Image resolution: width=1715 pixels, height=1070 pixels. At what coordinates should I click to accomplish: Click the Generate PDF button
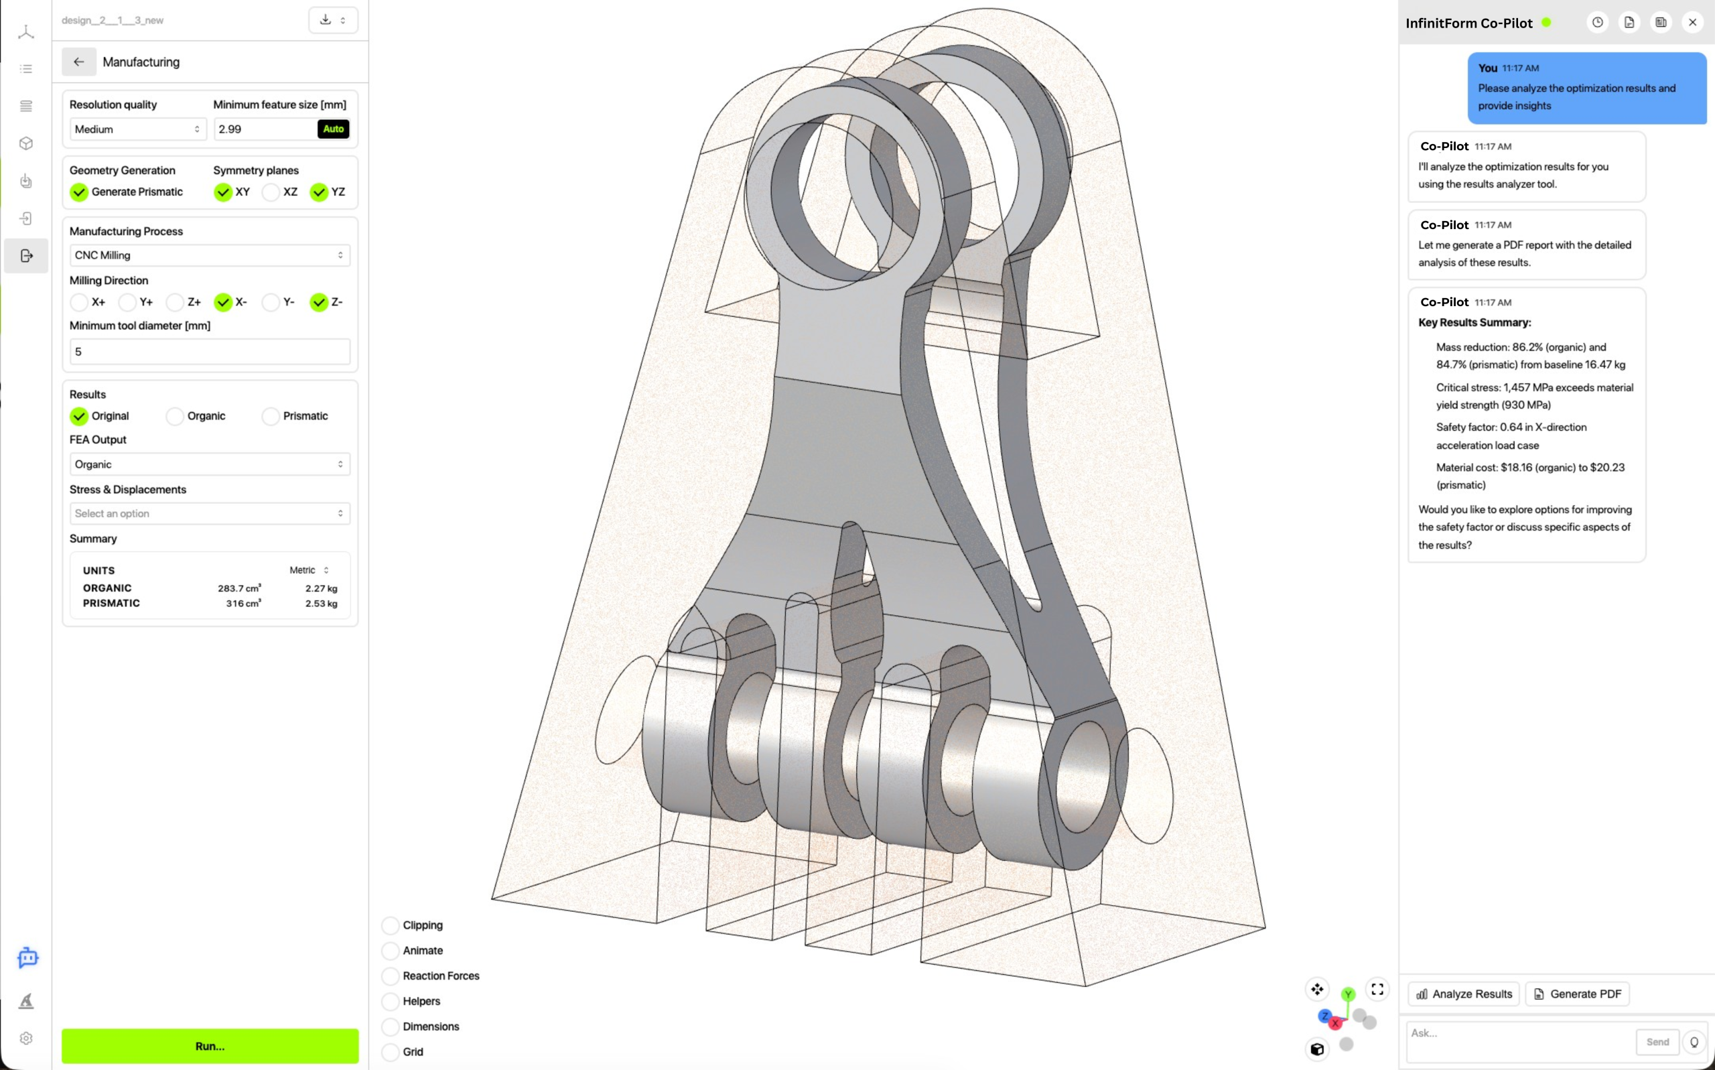[x=1577, y=994]
